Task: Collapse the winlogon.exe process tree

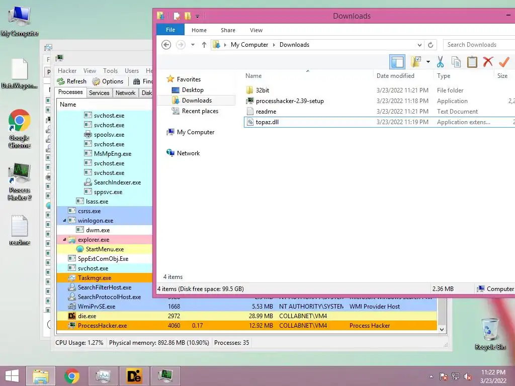Action: [x=64, y=221]
